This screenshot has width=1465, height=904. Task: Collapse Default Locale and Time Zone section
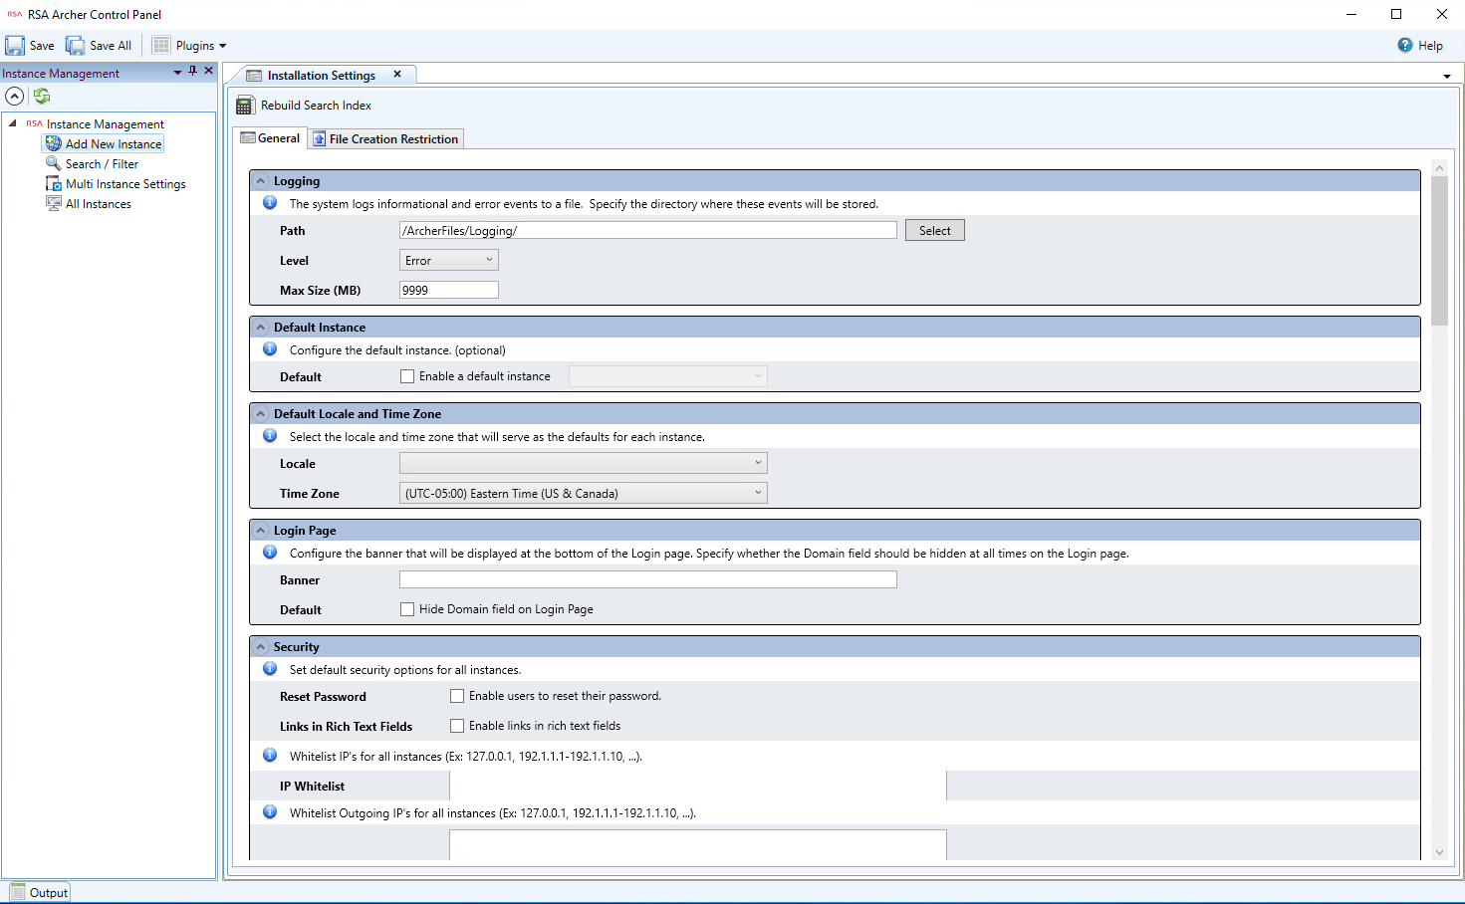point(261,414)
